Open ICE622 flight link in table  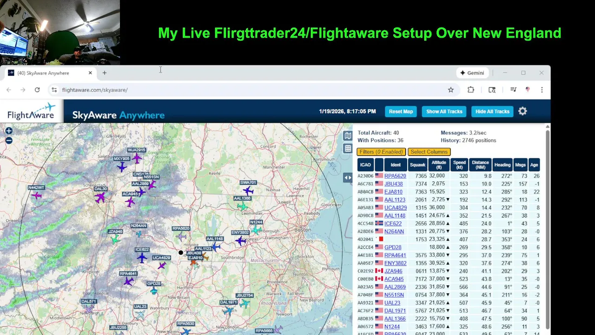click(x=393, y=223)
